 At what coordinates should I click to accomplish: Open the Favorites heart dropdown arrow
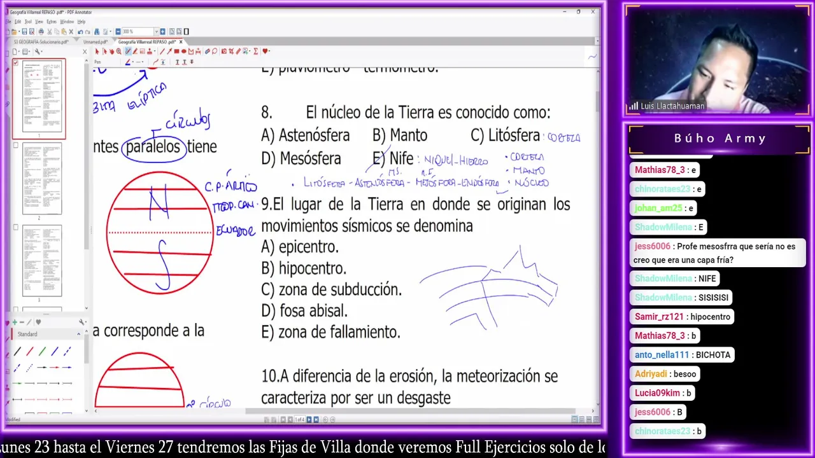pyautogui.click(x=269, y=52)
